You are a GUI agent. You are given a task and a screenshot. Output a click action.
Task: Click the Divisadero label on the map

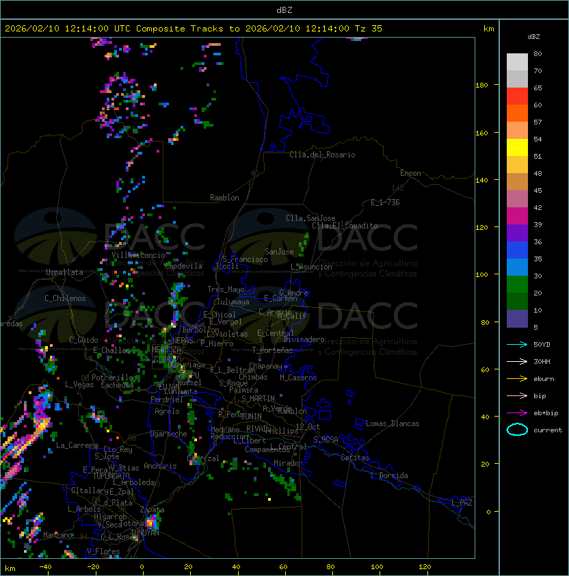coord(304,339)
